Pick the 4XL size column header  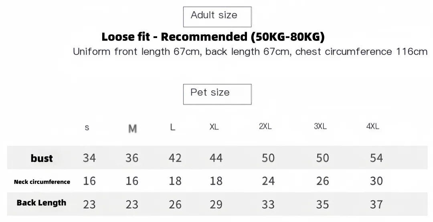coord(373,126)
